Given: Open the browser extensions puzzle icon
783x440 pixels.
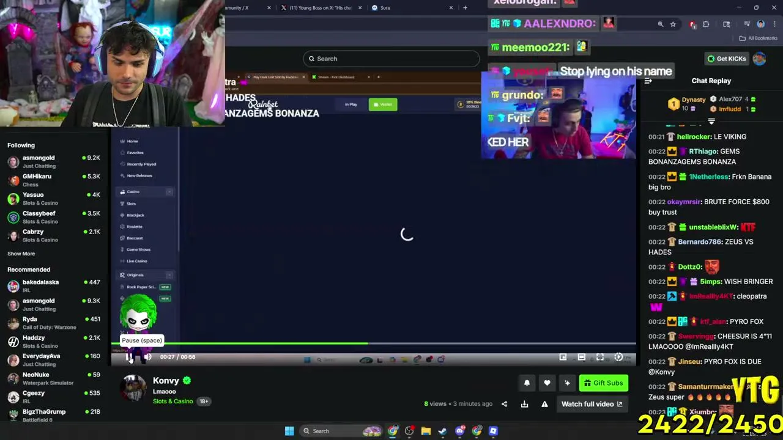Looking at the screenshot, I should click(x=706, y=24).
